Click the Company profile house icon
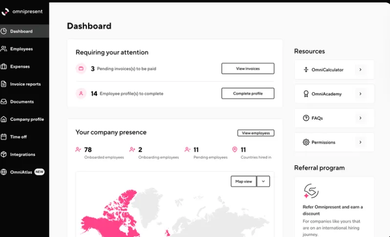 tap(3, 119)
